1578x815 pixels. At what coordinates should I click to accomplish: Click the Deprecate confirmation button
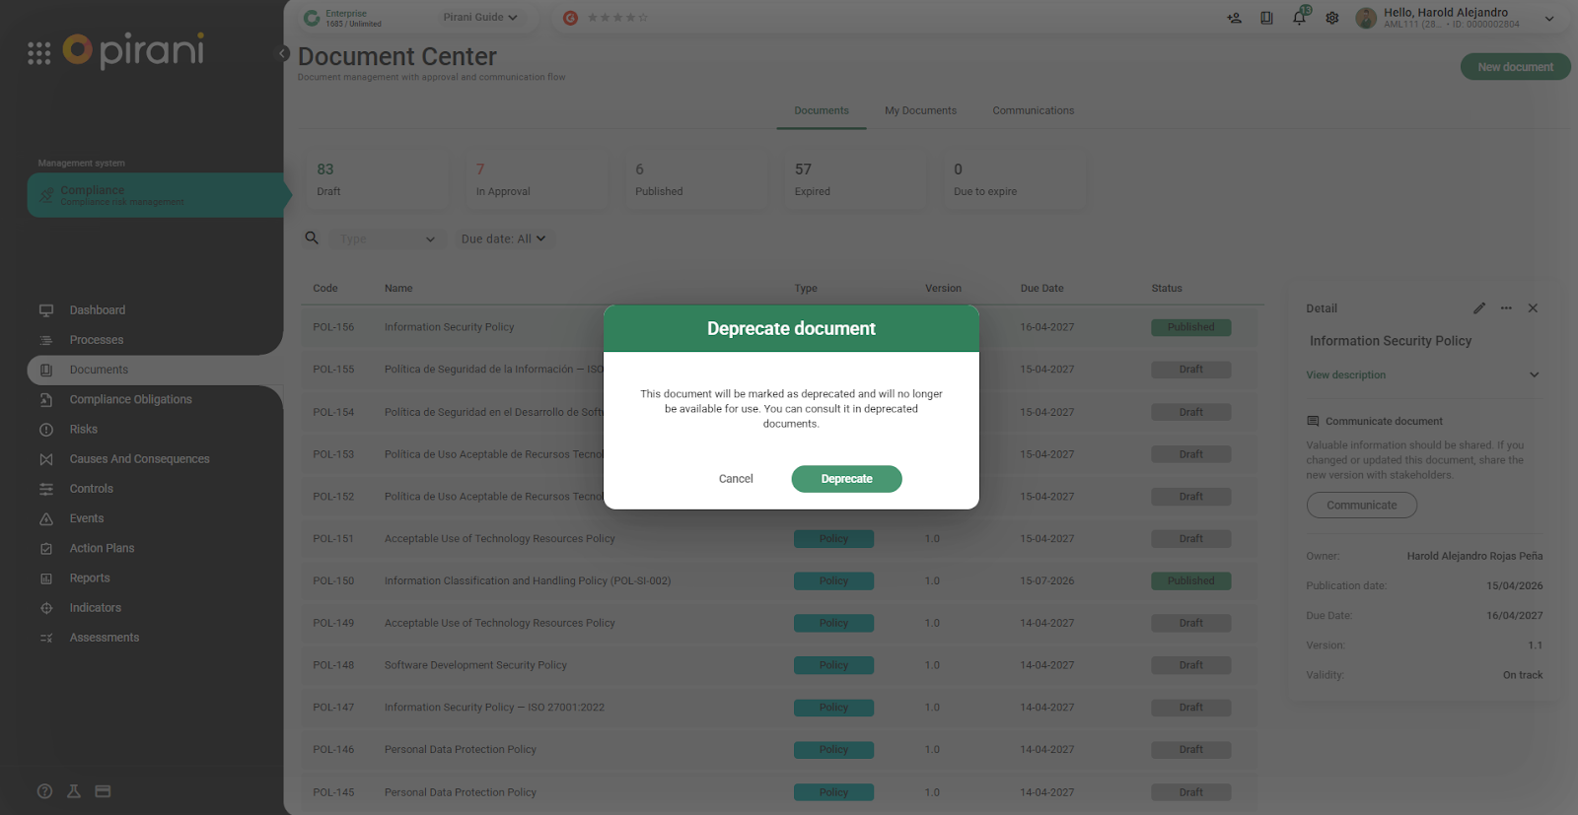pyautogui.click(x=846, y=479)
